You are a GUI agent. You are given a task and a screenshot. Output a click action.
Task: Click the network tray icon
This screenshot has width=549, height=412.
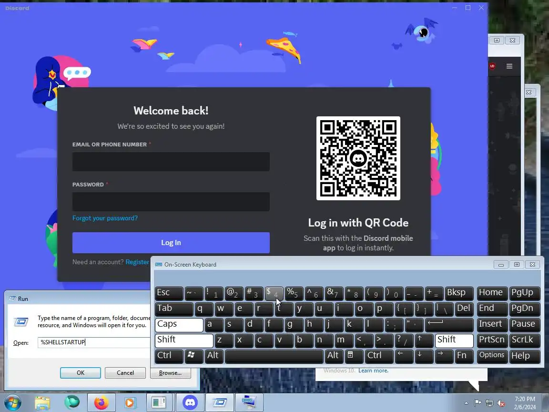489,403
